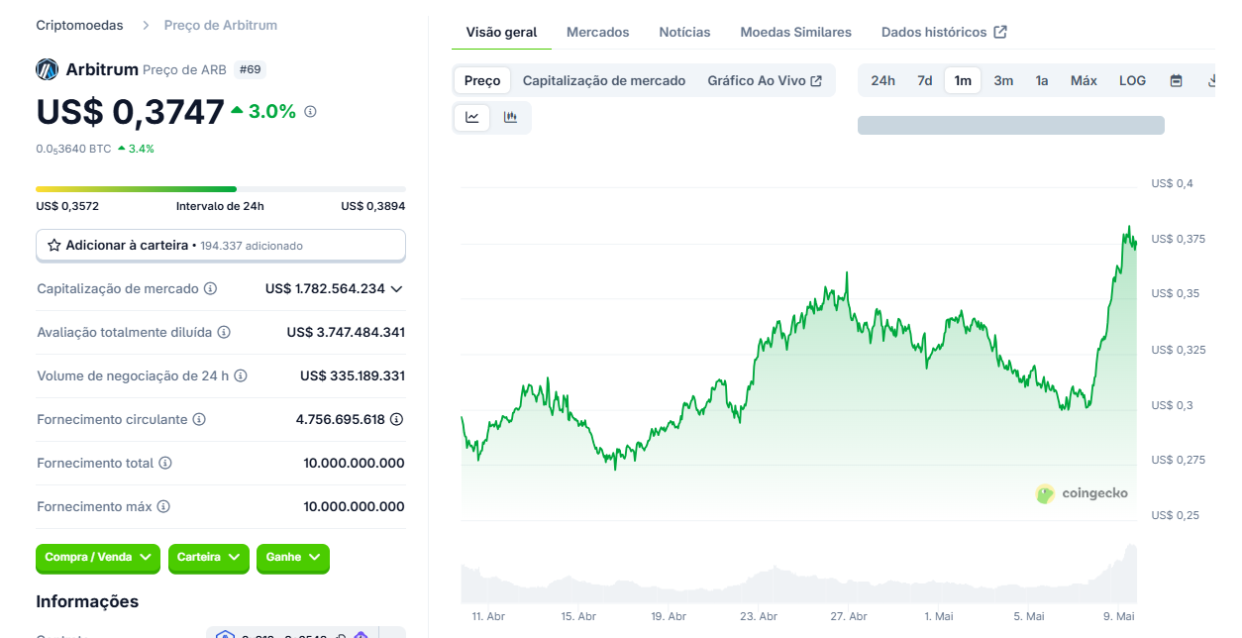Click the download chart data icon
The height and width of the screenshot is (638, 1242).
[x=1212, y=80]
